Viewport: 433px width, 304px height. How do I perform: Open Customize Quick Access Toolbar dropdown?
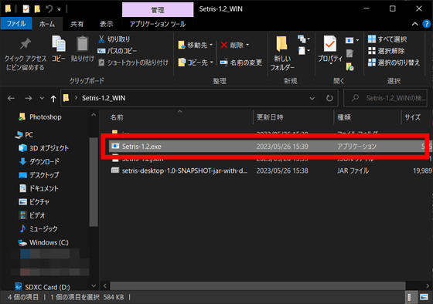click(x=59, y=9)
